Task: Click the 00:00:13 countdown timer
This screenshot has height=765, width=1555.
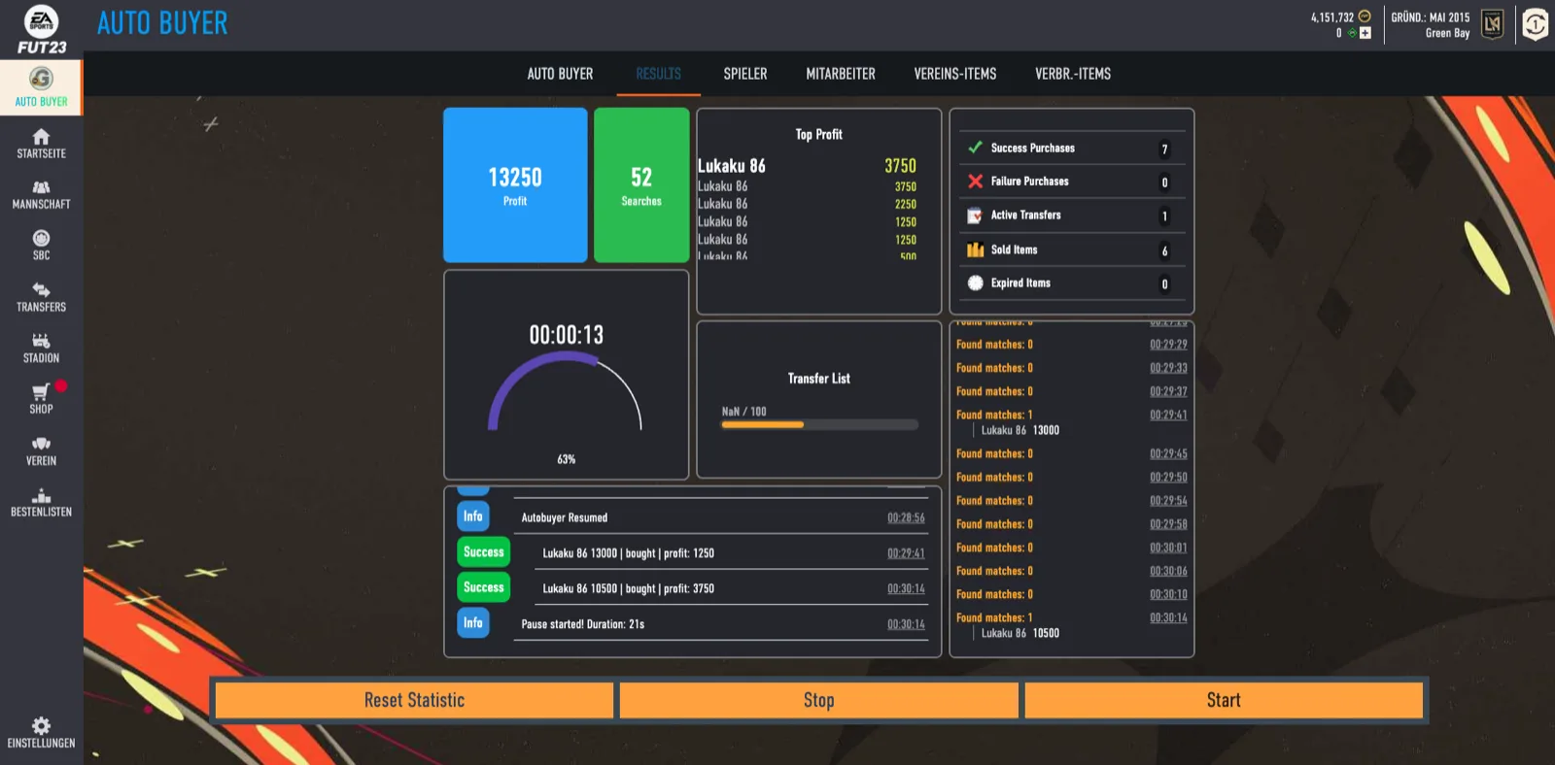Action: [567, 335]
